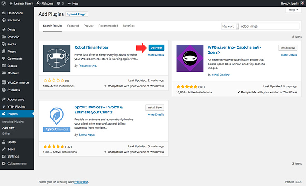The width and height of the screenshot is (306, 186).
Task: Click the WPBruiser ninja thumbnail
Action: pos(190,59)
